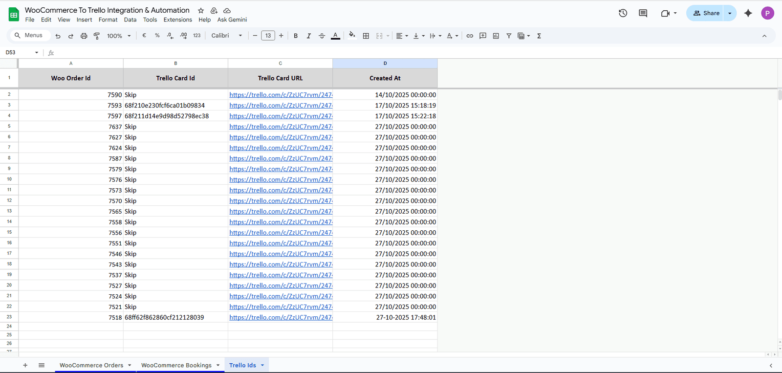Open Trello URL for order 7518

click(x=281, y=317)
